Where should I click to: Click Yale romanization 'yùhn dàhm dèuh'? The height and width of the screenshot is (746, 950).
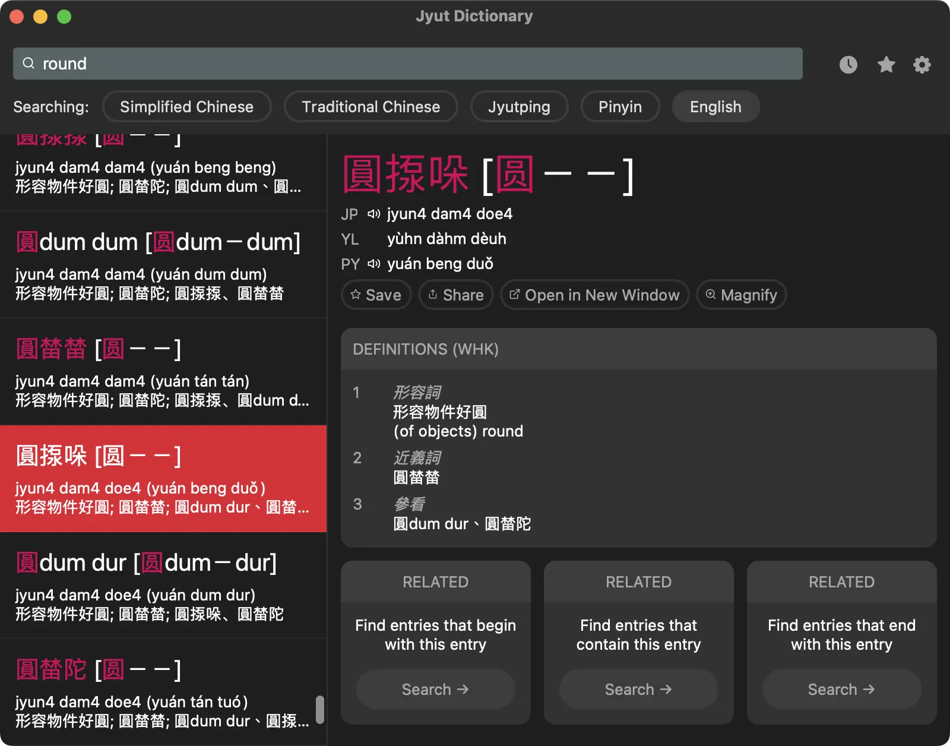coord(447,239)
